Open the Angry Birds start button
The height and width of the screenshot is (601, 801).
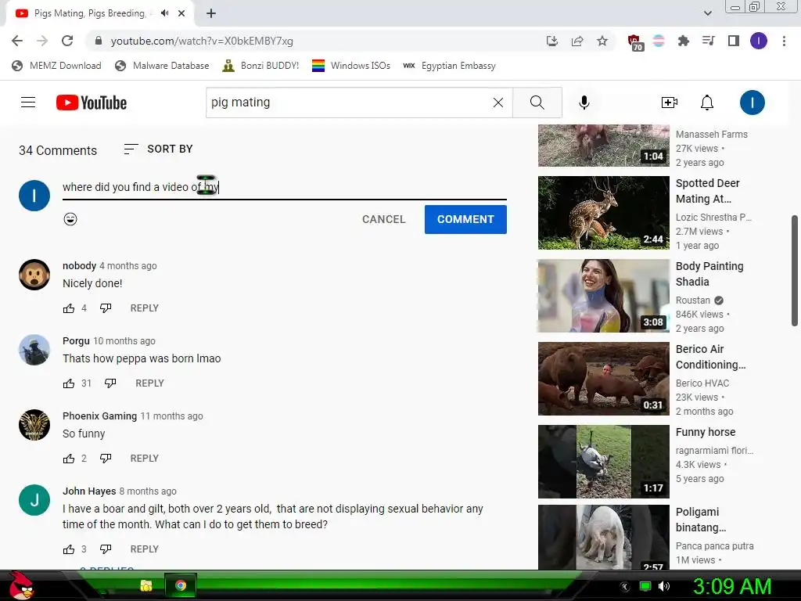click(x=21, y=586)
